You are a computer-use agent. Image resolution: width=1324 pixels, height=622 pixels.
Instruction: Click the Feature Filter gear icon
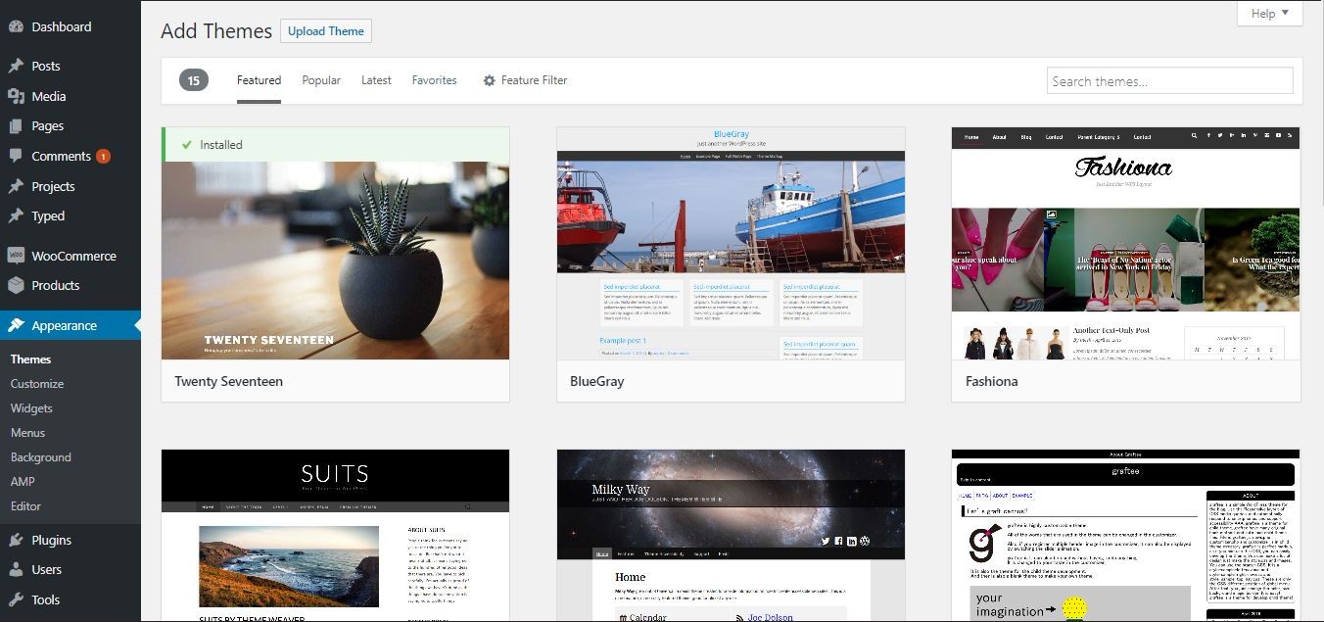(x=490, y=80)
